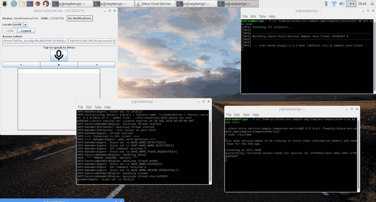This screenshot has height=202, width=376.
Task: Open the file manager from the taskbar
Action: click(x=22, y=3)
